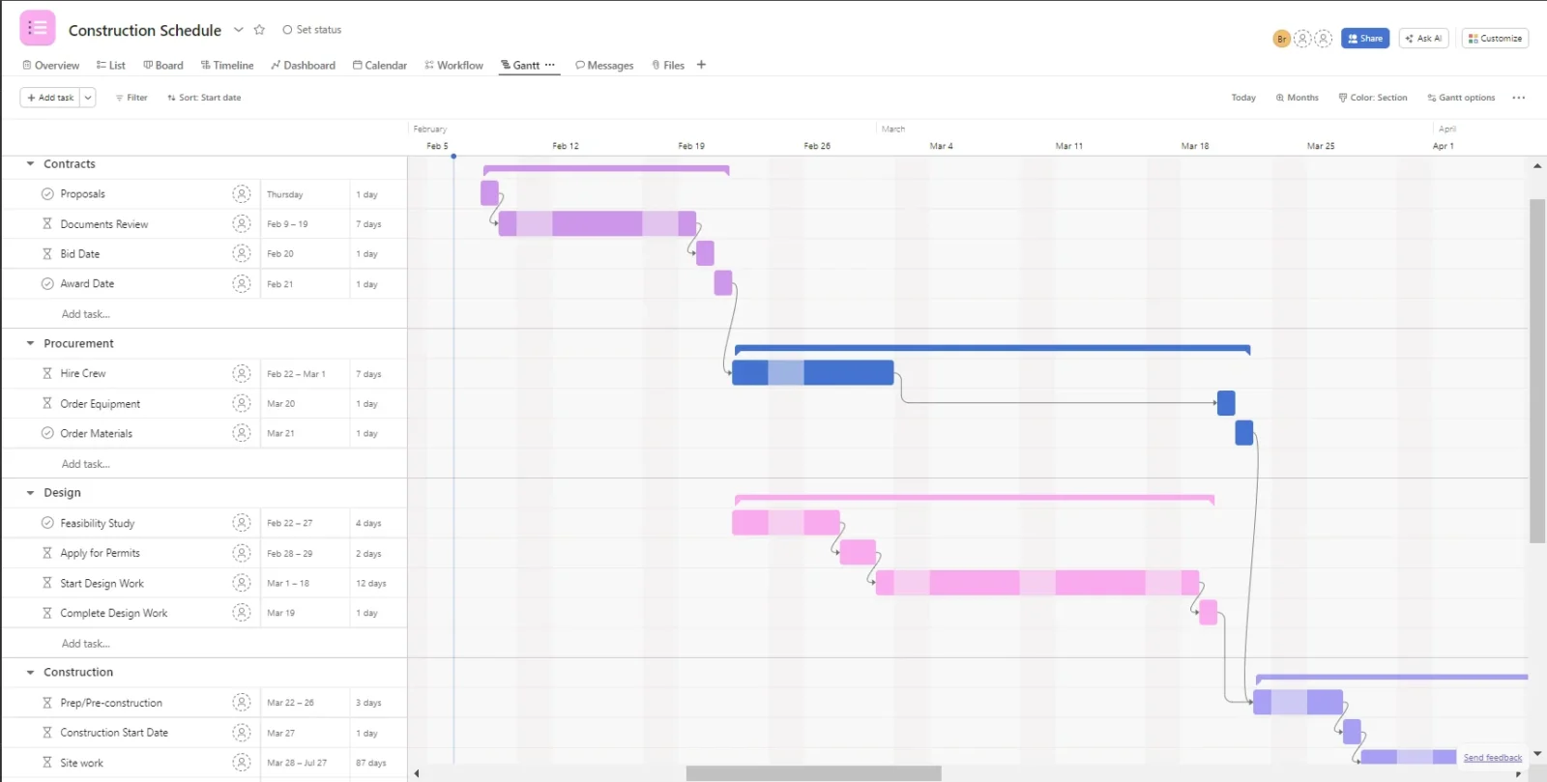
Task: Open the Files tab
Action: tap(668, 66)
